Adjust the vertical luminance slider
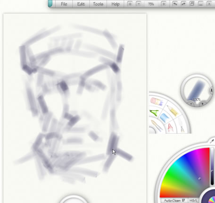215x203 pixels. pos(212,167)
